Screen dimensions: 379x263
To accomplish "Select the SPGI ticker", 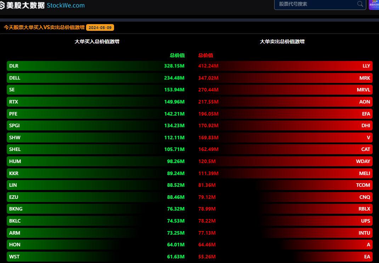I will coord(14,125).
